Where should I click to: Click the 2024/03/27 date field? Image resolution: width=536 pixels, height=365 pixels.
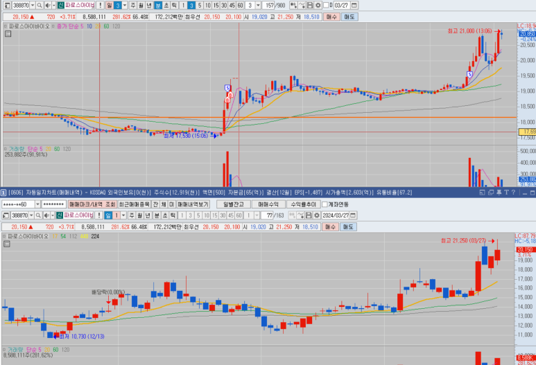(x=336, y=215)
